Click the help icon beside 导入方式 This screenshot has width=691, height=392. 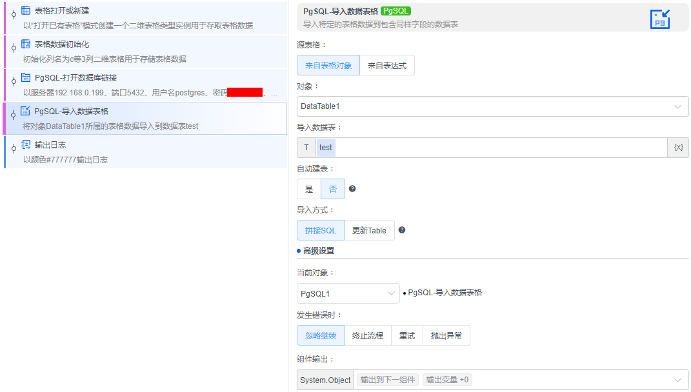(x=402, y=230)
